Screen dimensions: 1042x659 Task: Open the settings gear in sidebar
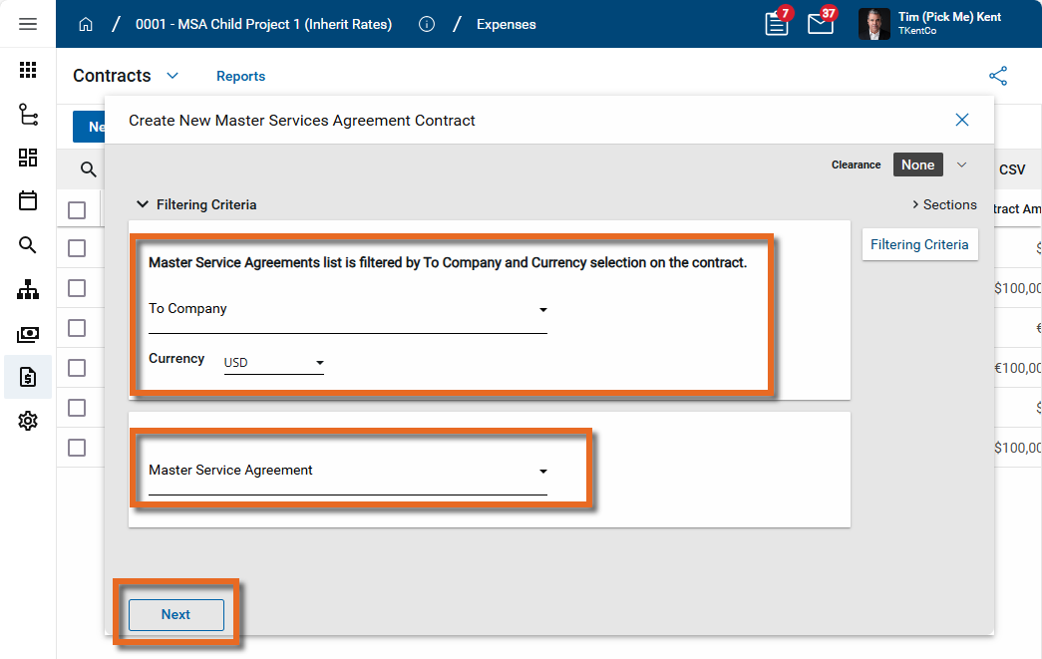pos(28,421)
